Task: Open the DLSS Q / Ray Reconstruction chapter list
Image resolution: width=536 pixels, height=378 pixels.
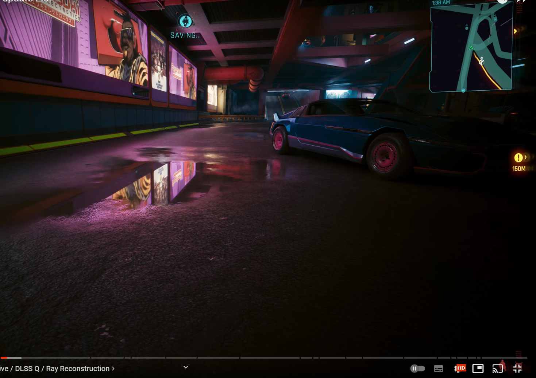Action: click(x=57, y=369)
